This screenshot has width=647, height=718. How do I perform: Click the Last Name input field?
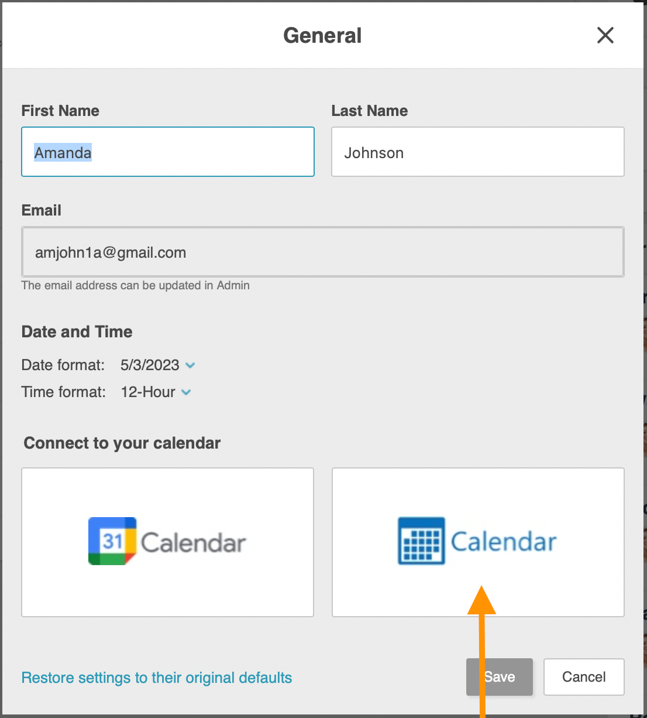(x=477, y=152)
